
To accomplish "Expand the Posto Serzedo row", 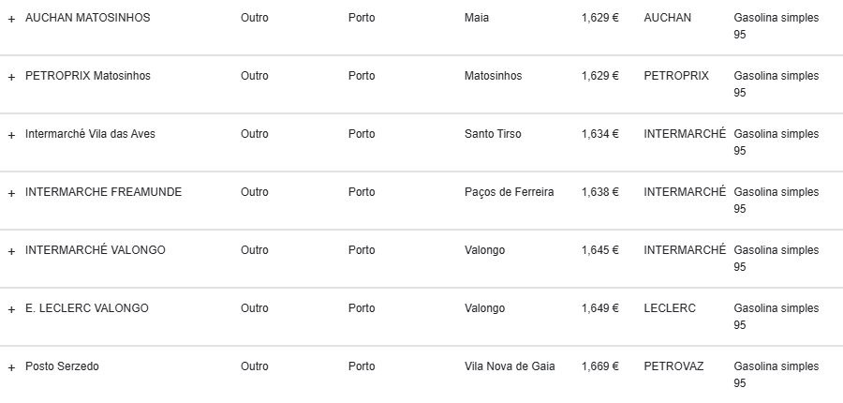I will coord(11,367).
